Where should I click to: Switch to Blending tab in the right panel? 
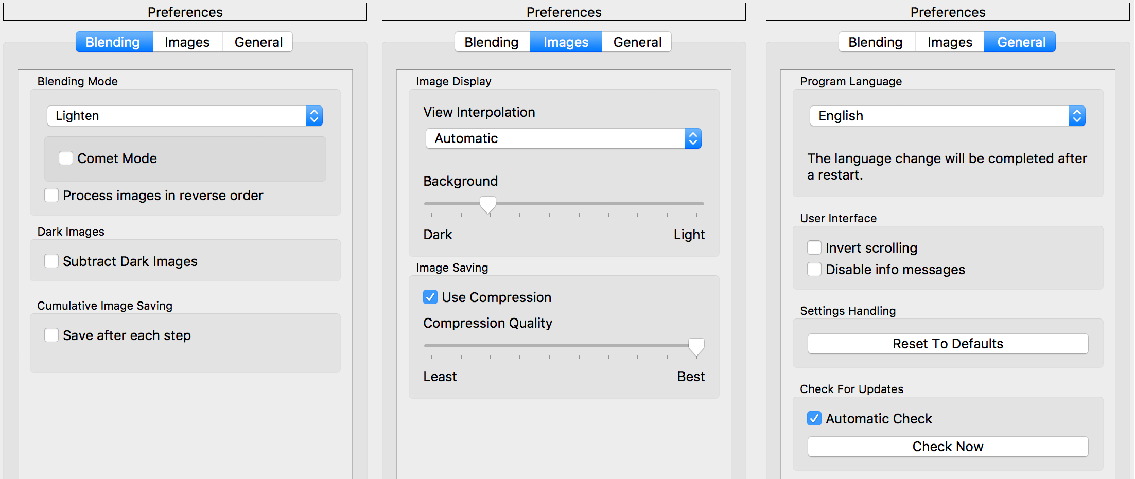[x=875, y=42]
